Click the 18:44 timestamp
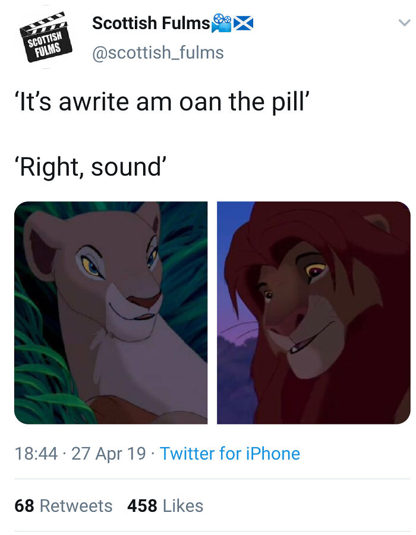416x535 pixels. pyautogui.click(x=36, y=454)
